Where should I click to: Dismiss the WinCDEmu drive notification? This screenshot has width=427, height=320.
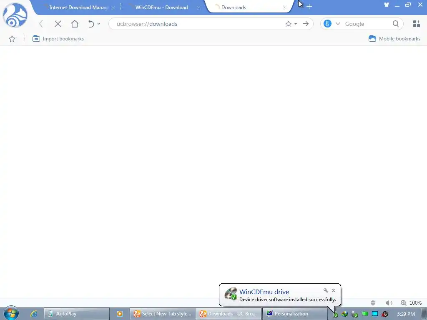[333, 290]
